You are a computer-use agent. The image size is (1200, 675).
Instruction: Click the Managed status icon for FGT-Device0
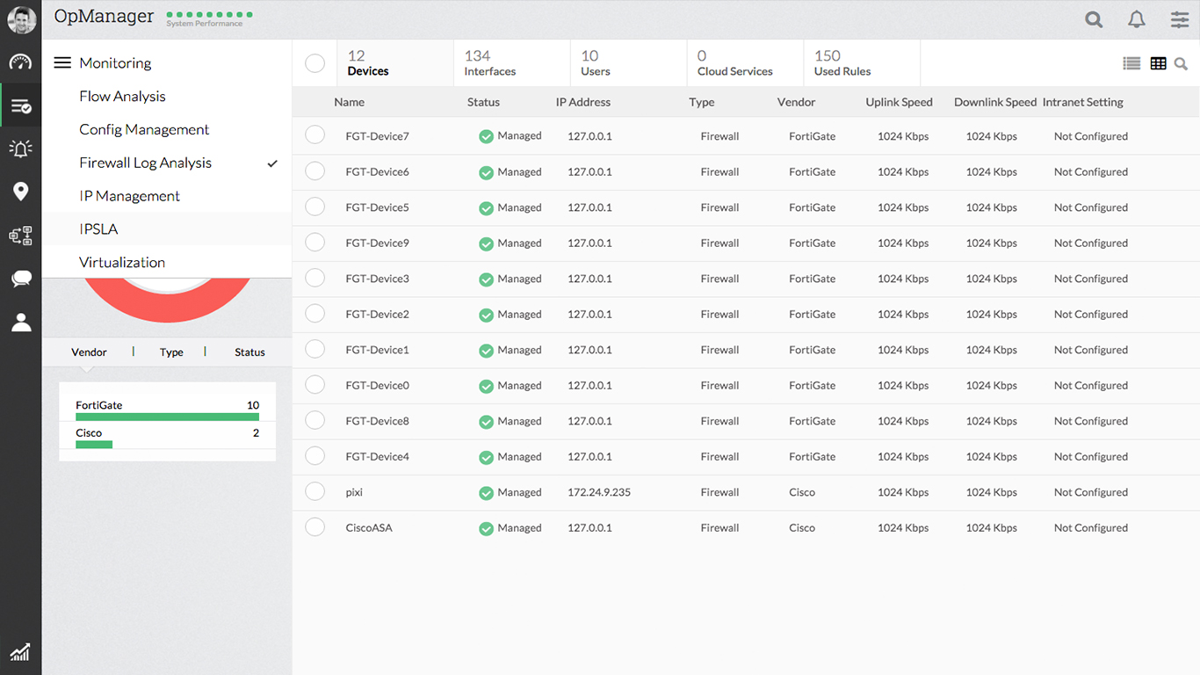(486, 387)
